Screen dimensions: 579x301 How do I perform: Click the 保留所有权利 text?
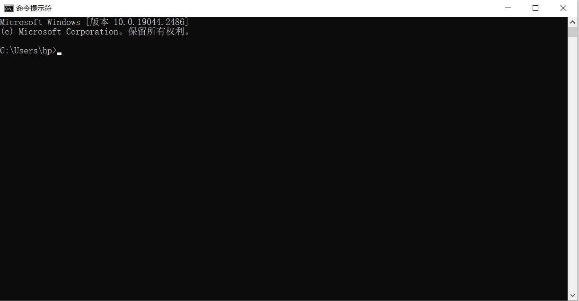click(x=156, y=32)
